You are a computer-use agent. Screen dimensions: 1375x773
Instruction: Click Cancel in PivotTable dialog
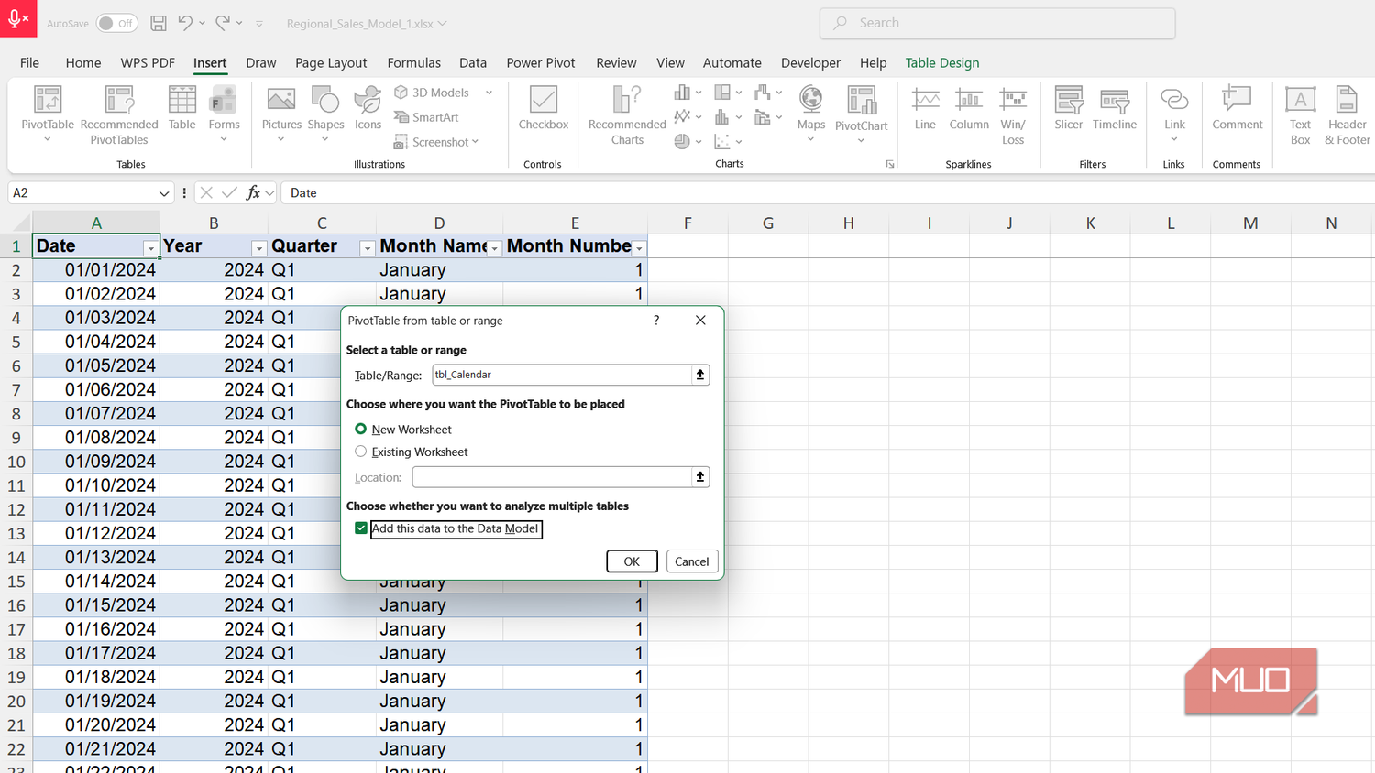click(692, 561)
